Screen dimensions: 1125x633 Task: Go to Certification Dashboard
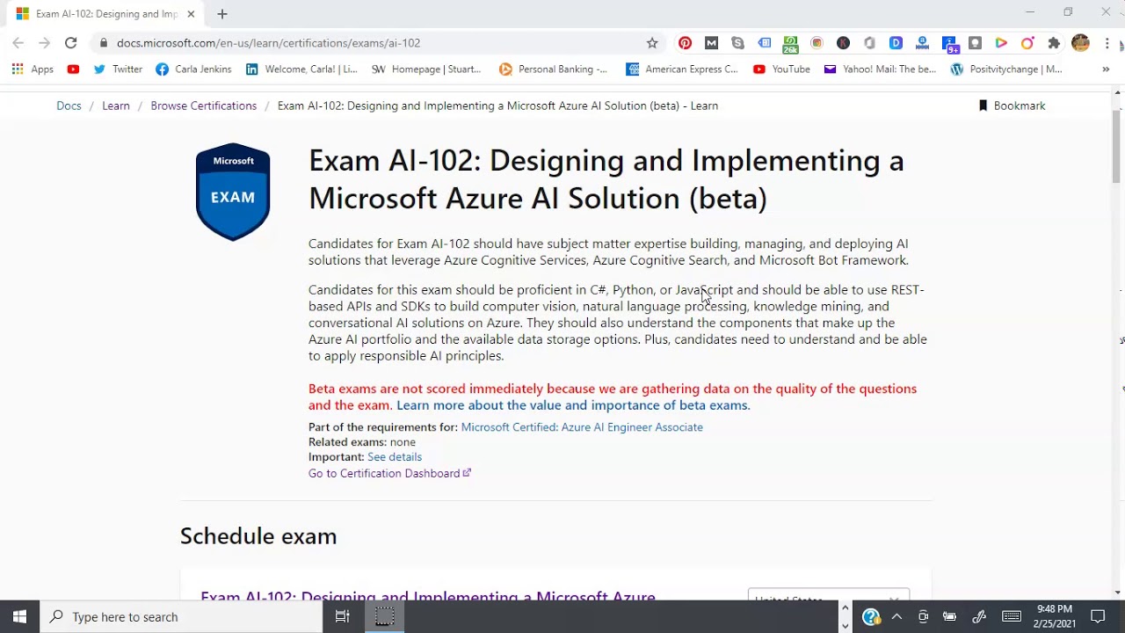389,473
